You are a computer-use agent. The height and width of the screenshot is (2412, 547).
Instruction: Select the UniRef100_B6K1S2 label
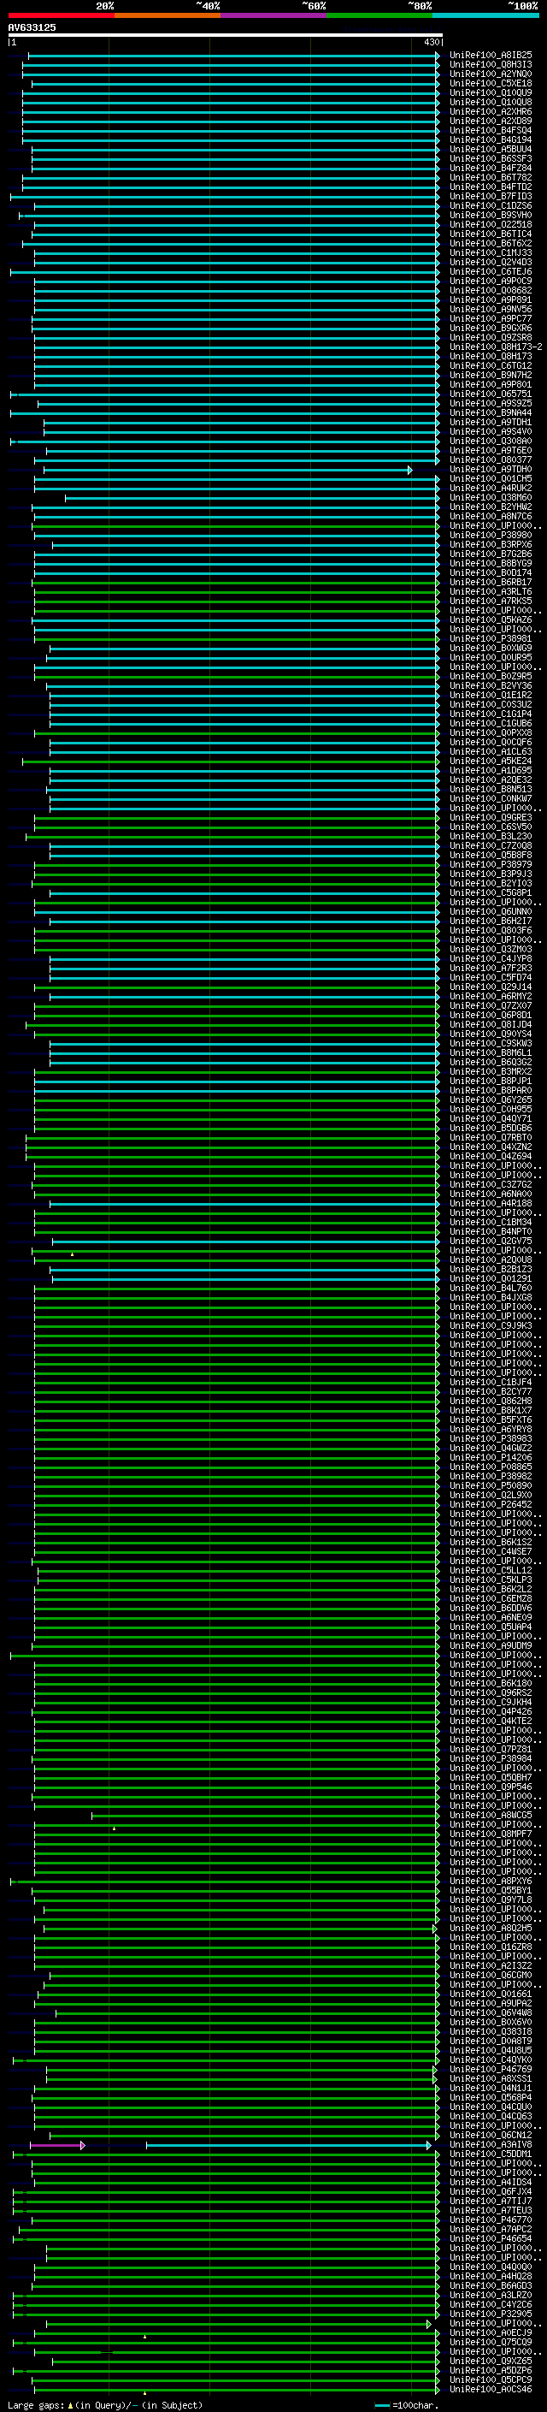click(x=491, y=1542)
